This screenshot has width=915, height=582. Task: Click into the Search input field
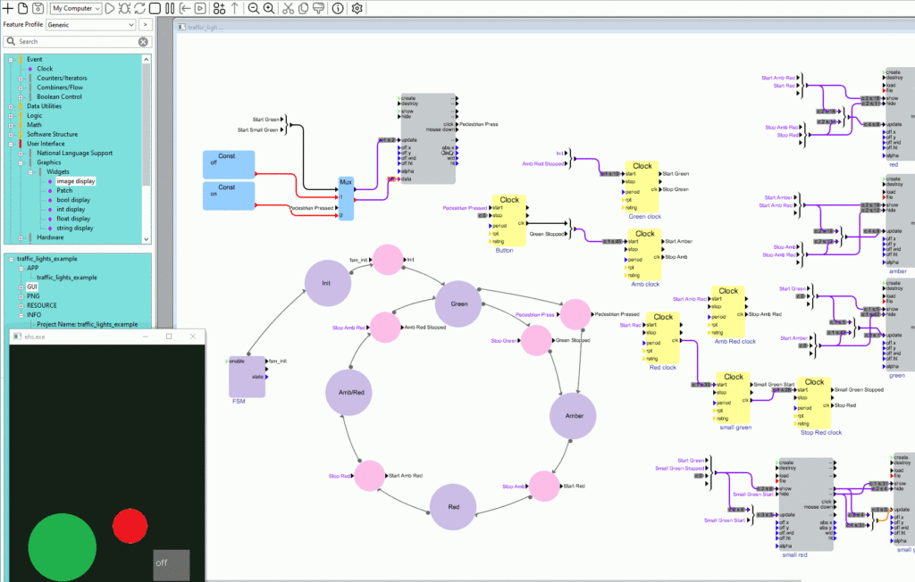(x=76, y=41)
